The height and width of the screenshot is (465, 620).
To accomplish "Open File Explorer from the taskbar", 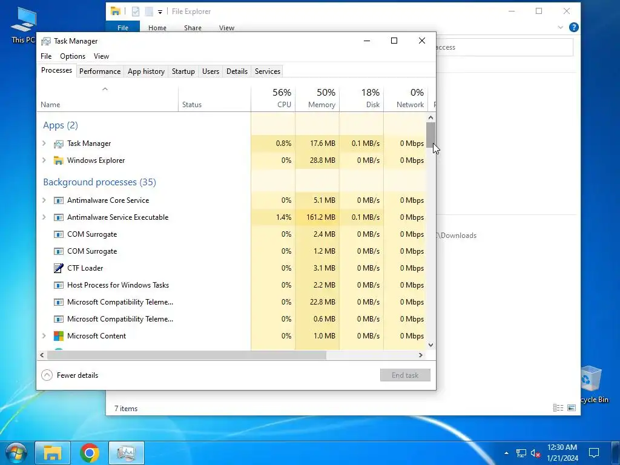I will click(53, 453).
